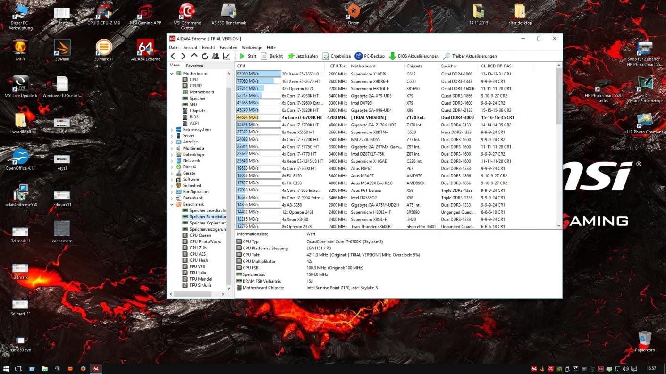Open Ergebnisse from the toolbar
Image resolution: width=666 pixels, height=374 pixels.
(x=337, y=56)
